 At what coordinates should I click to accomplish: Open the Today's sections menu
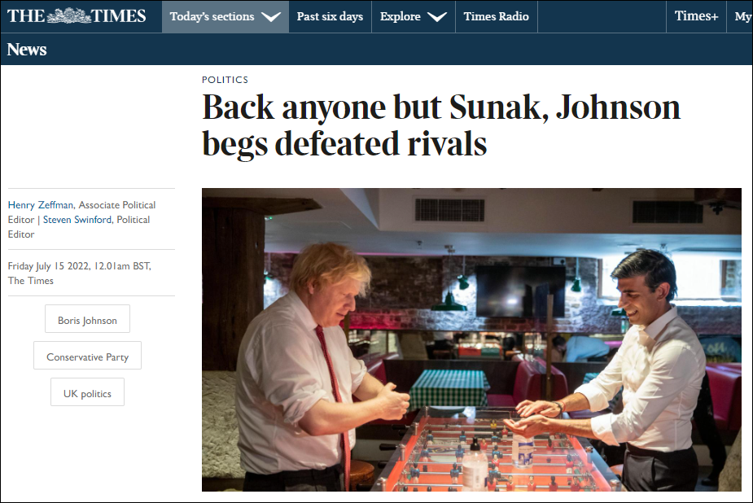click(225, 17)
